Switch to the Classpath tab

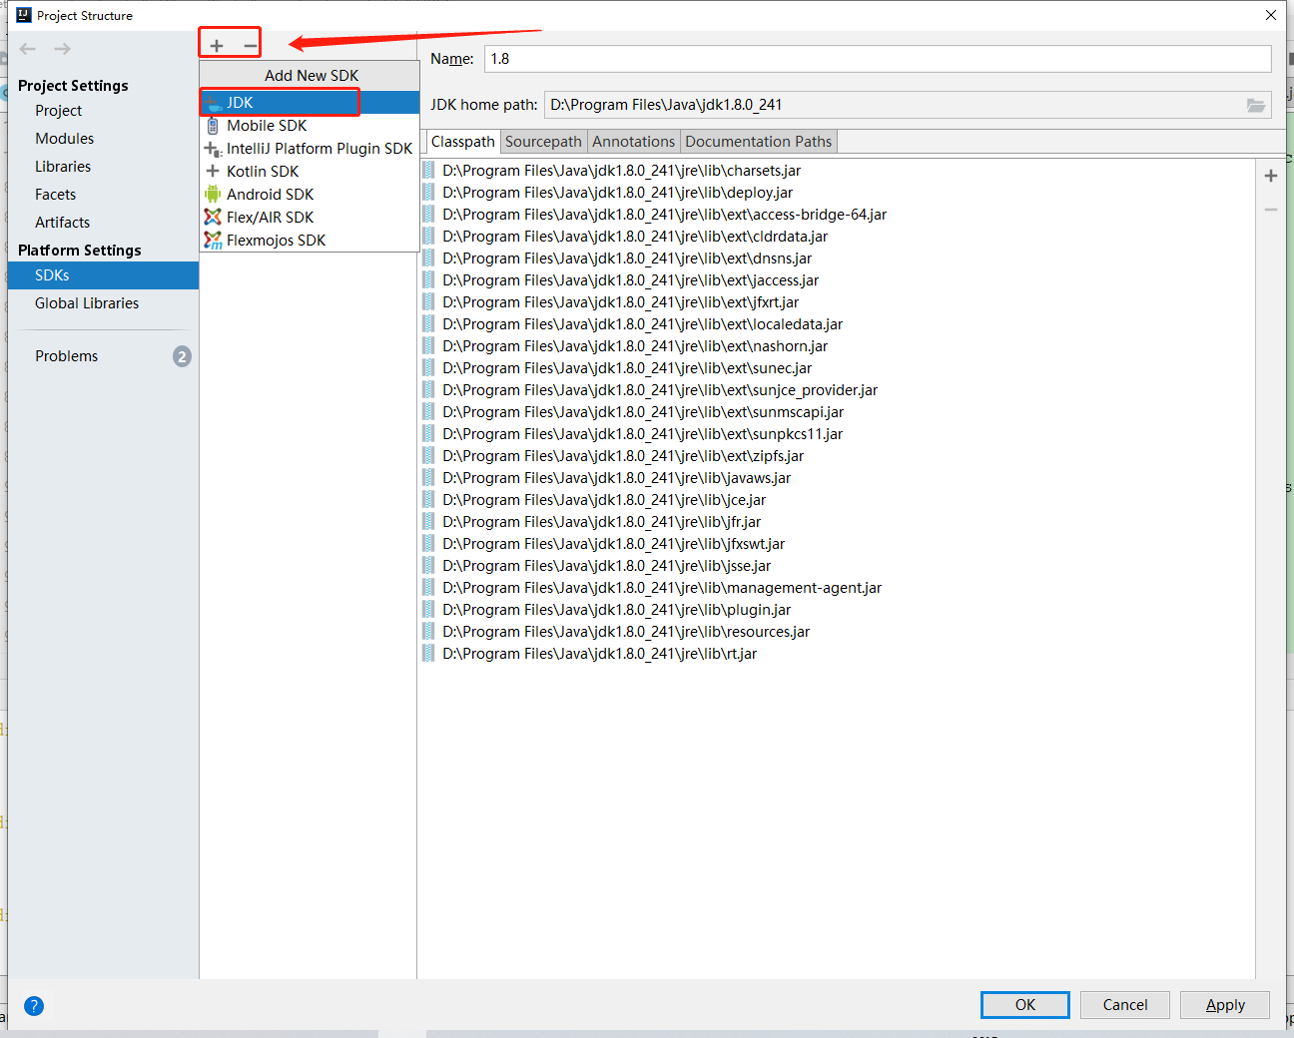[463, 142]
